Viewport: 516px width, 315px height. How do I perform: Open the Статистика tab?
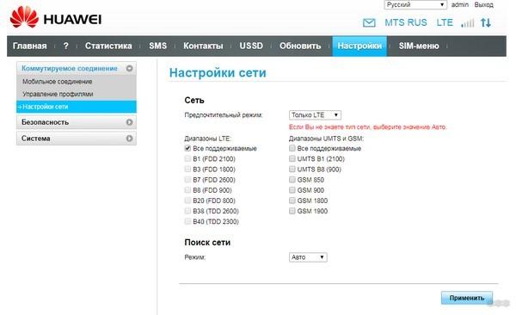pos(108,46)
